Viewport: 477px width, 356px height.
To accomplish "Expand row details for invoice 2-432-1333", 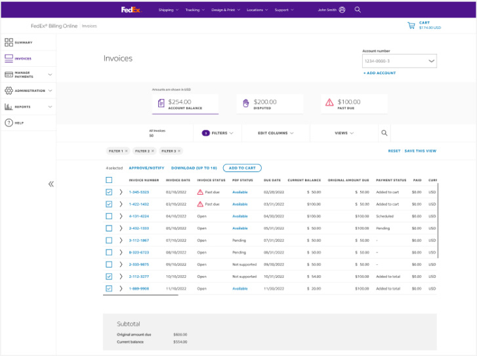I will pos(121,228).
